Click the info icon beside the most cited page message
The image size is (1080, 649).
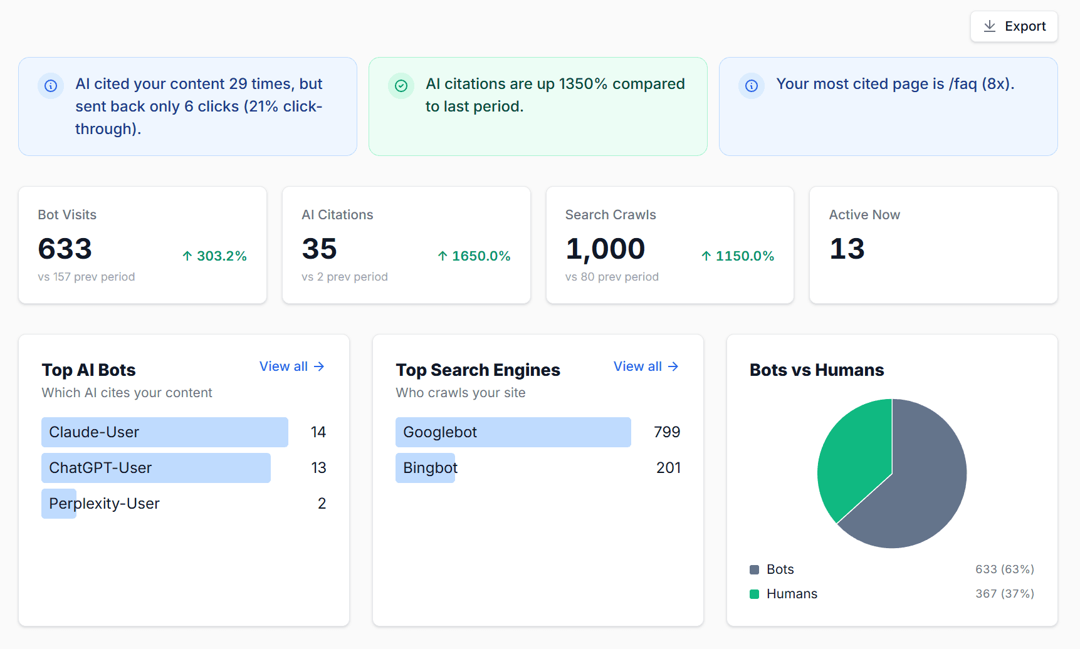tap(752, 86)
